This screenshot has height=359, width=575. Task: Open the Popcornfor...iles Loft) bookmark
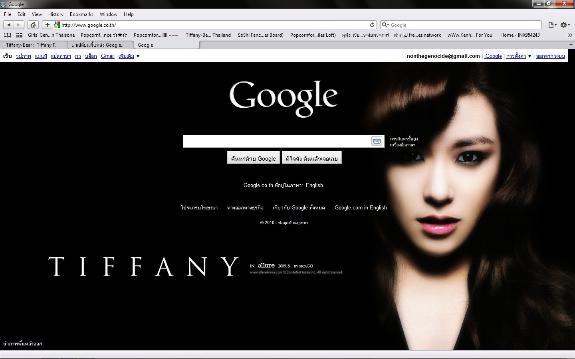313,35
